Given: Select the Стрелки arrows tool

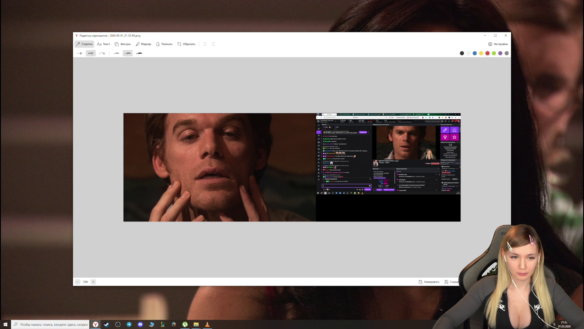Looking at the screenshot, I should pyautogui.click(x=84, y=44).
